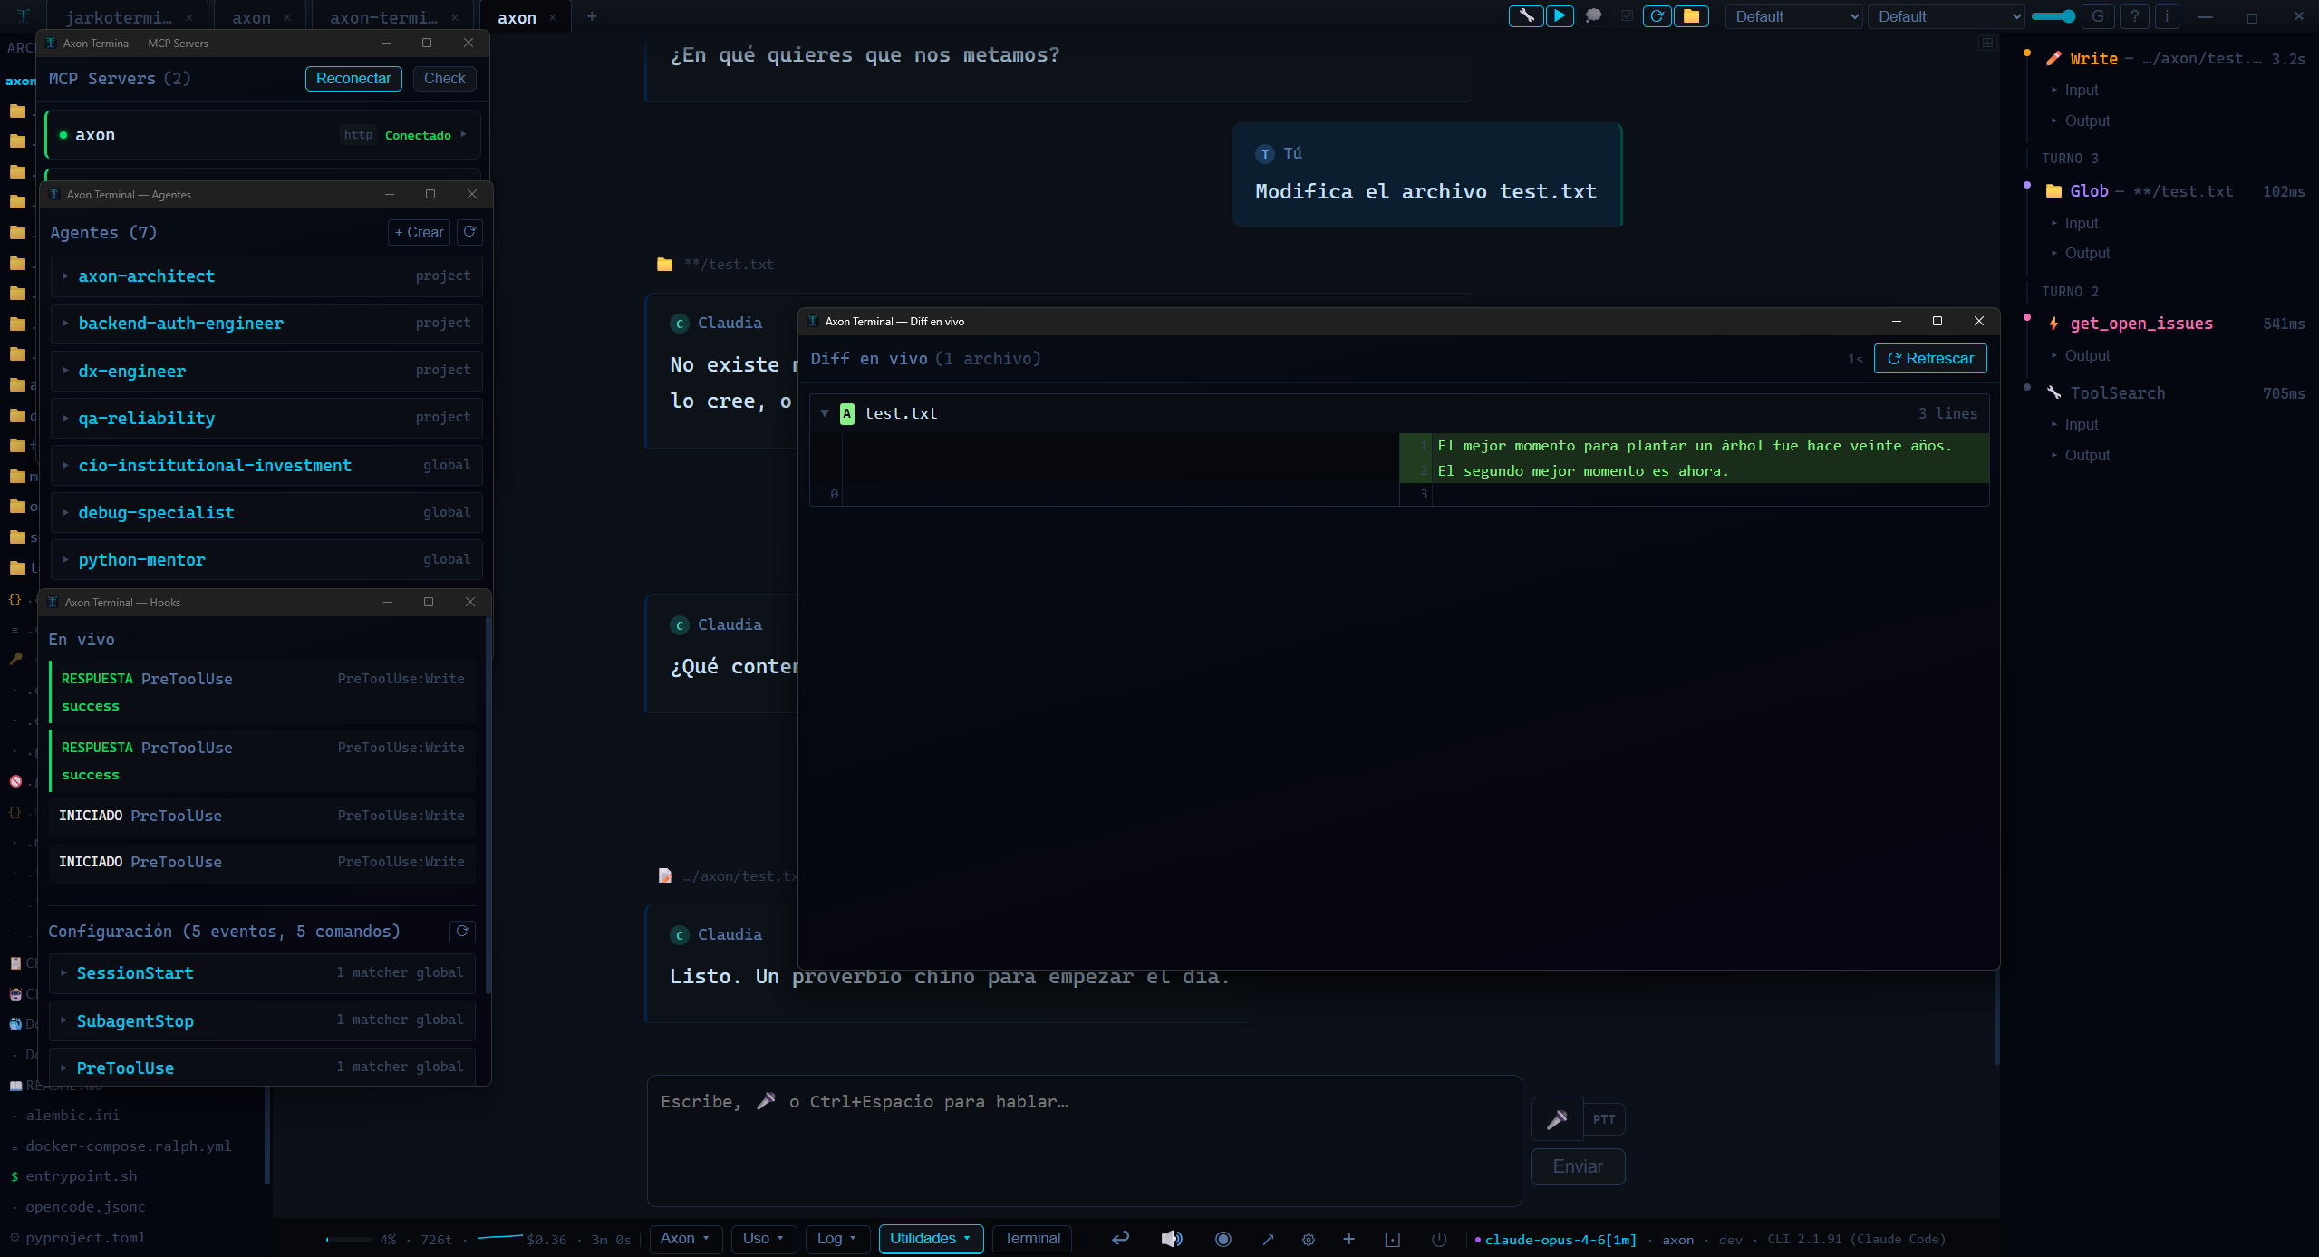
Task: Expand the qa-reliability agent
Action: tap(266, 418)
